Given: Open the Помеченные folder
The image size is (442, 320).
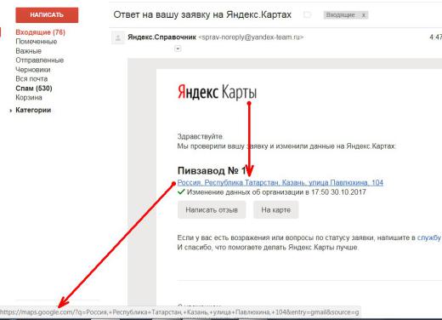Looking at the screenshot, I should click(x=37, y=42).
